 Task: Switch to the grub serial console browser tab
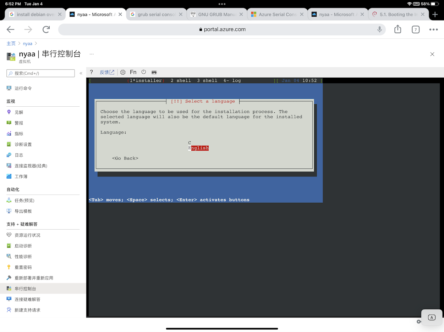pos(155,15)
